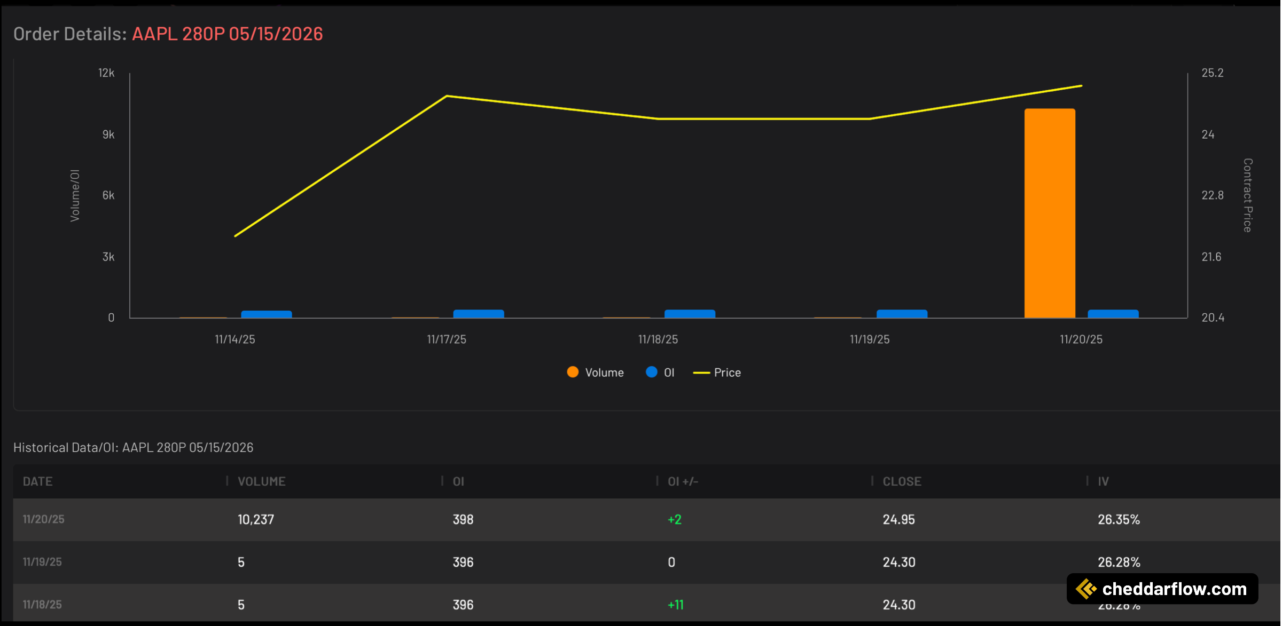This screenshot has width=1282, height=626.
Task: Click the 11/19/25 volume value 5
Action: (241, 562)
